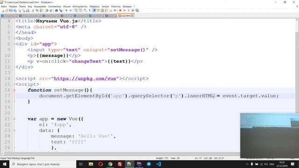Open Find with the binoculars icon
Image resolution: width=299 pixels, height=168 pixels.
point(57,10)
